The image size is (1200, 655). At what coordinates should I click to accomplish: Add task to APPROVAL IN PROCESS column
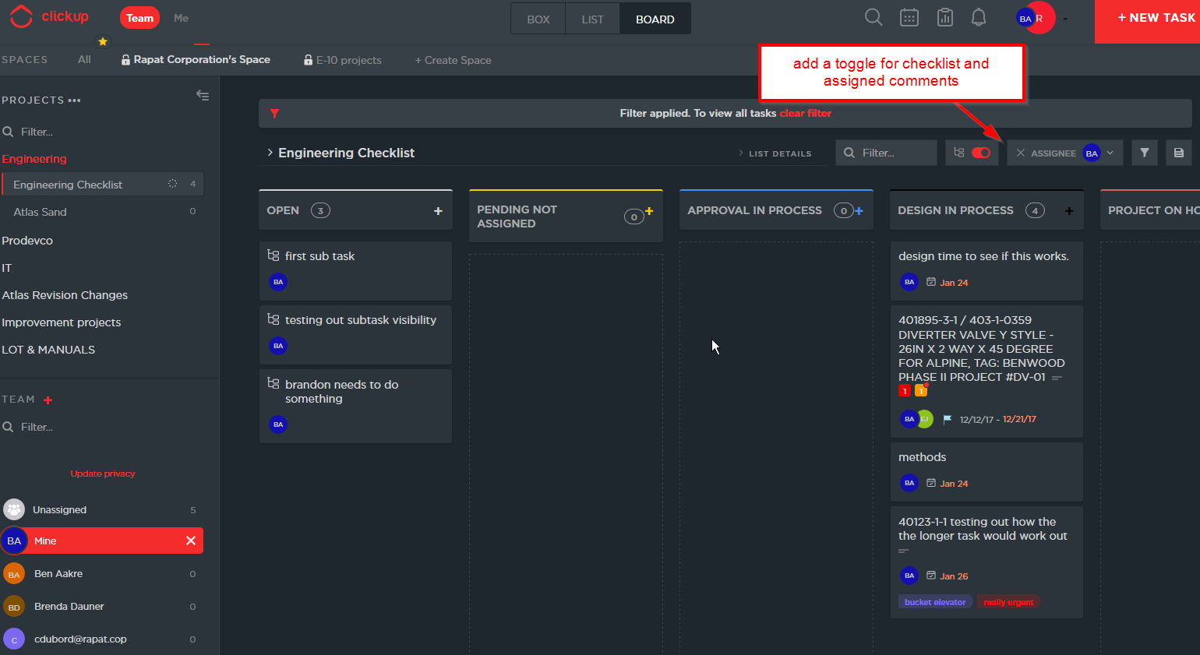[x=859, y=210]
